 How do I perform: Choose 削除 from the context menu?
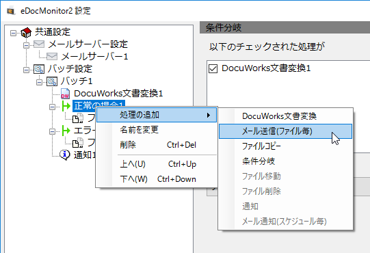click(x=157, y=145)
